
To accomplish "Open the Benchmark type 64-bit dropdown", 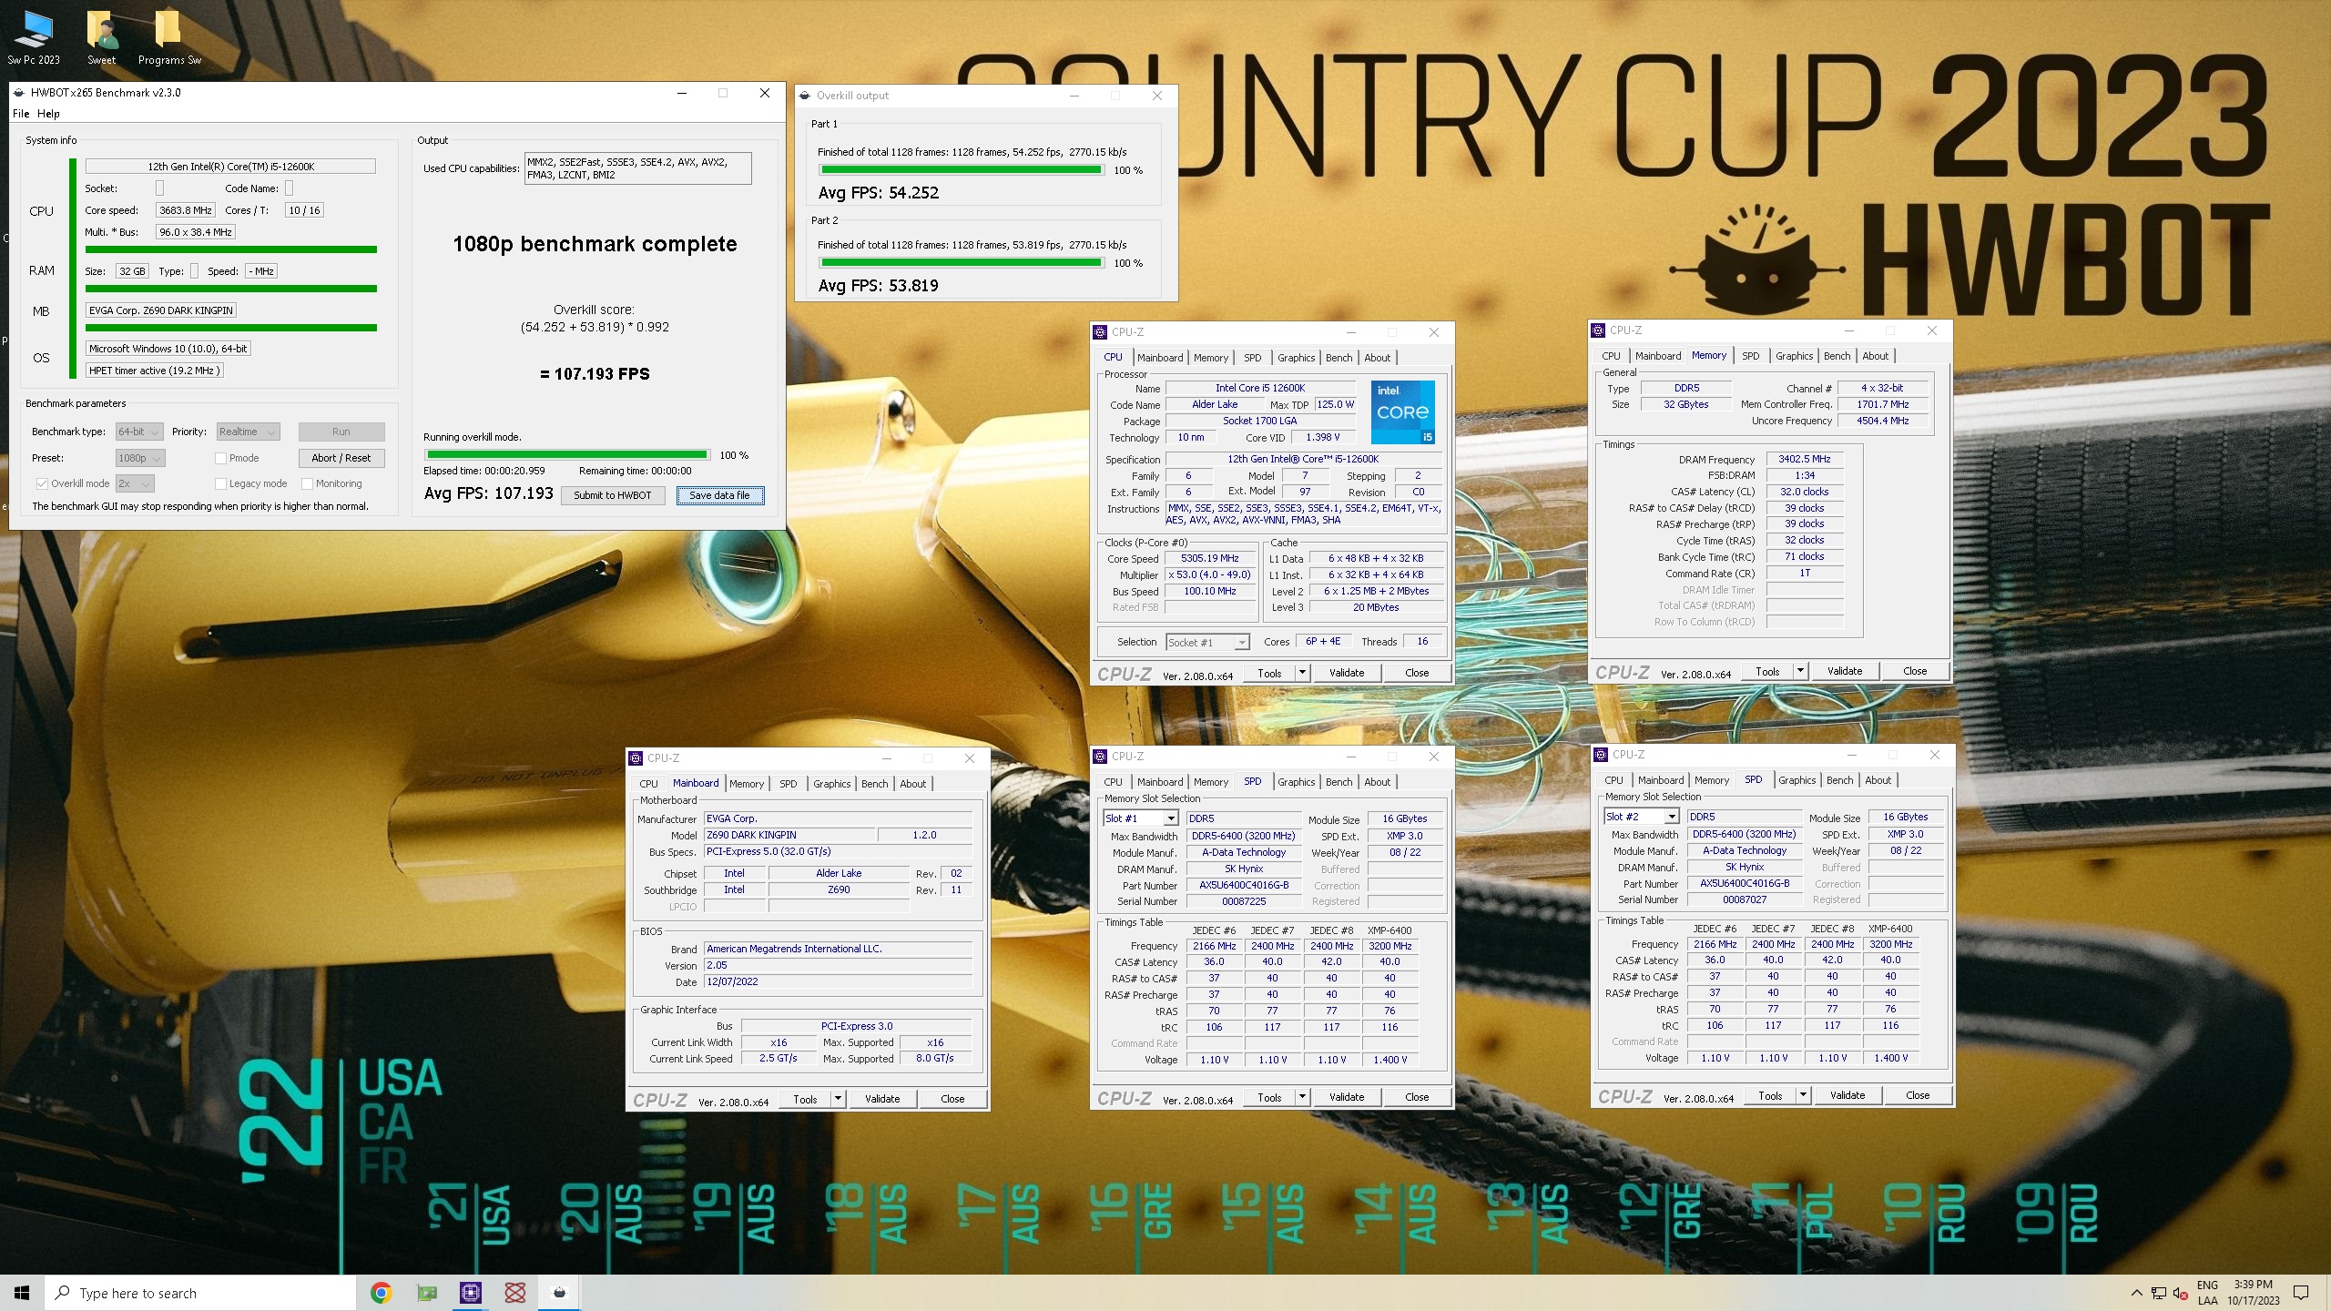I will [x=139, y=432].
